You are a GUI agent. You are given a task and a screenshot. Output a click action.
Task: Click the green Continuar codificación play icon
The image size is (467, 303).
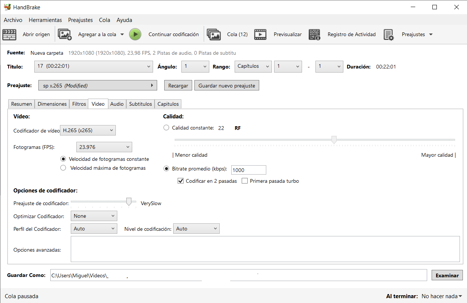coord(135,35)
